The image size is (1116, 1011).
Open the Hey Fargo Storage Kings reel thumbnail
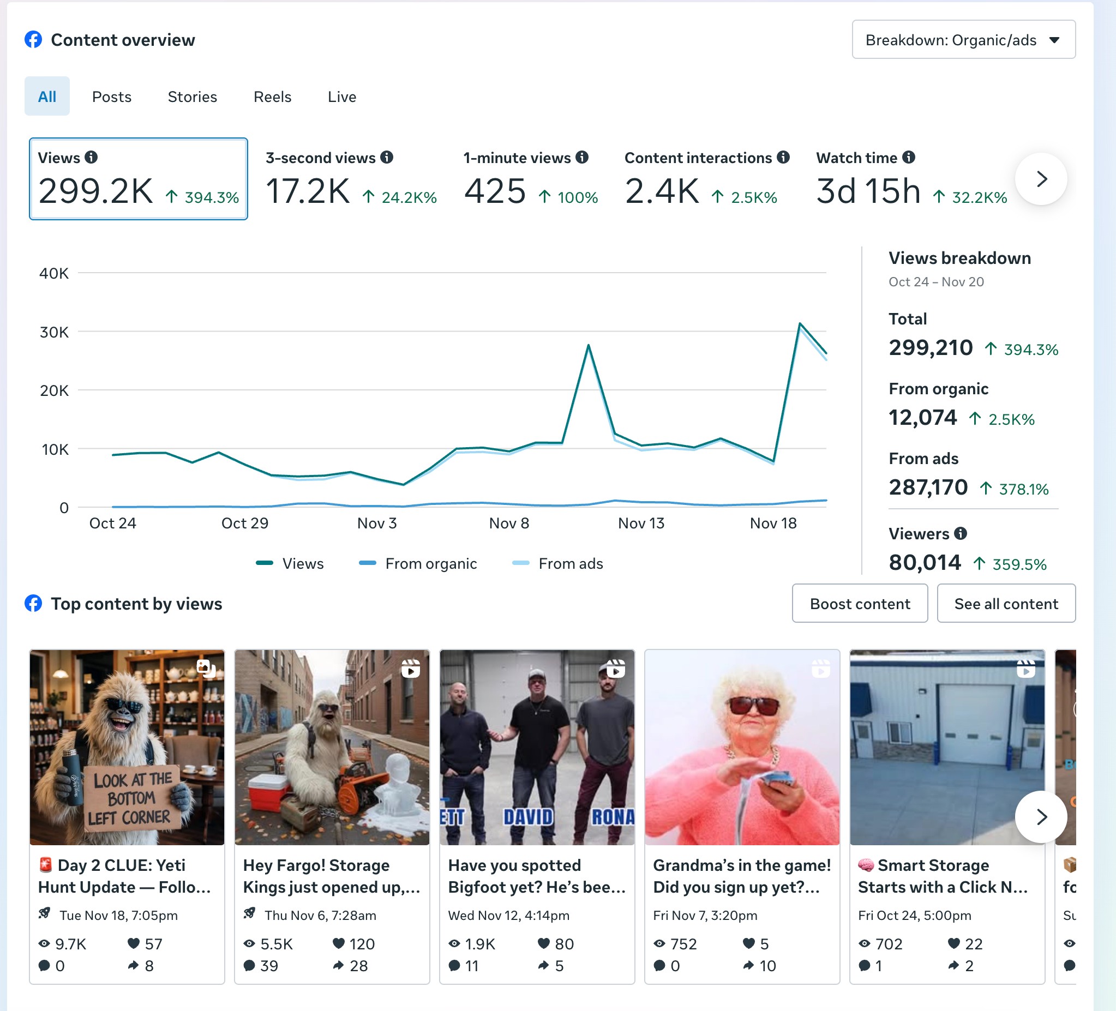(332, 748)
